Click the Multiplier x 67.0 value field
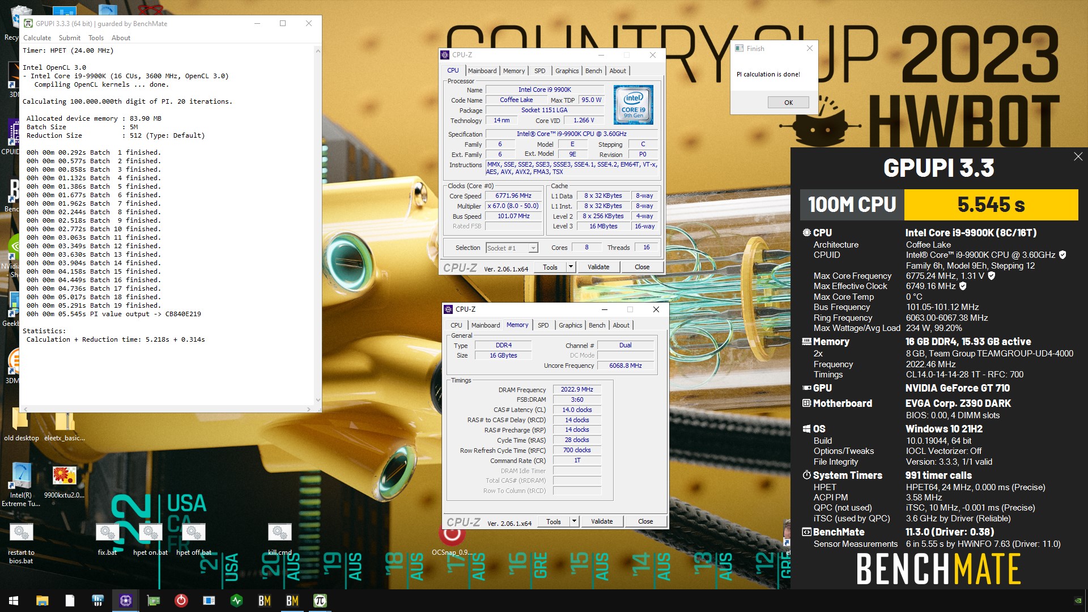This screenshot has height=612, width=1088. (x=513, y=206)
